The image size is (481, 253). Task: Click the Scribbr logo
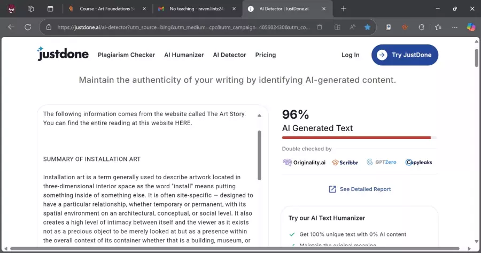[x=345, y=163]
